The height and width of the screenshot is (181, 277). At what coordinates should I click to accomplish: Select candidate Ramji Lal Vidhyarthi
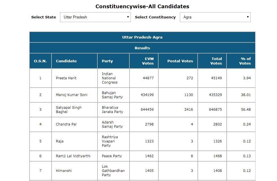coord(73,156)
